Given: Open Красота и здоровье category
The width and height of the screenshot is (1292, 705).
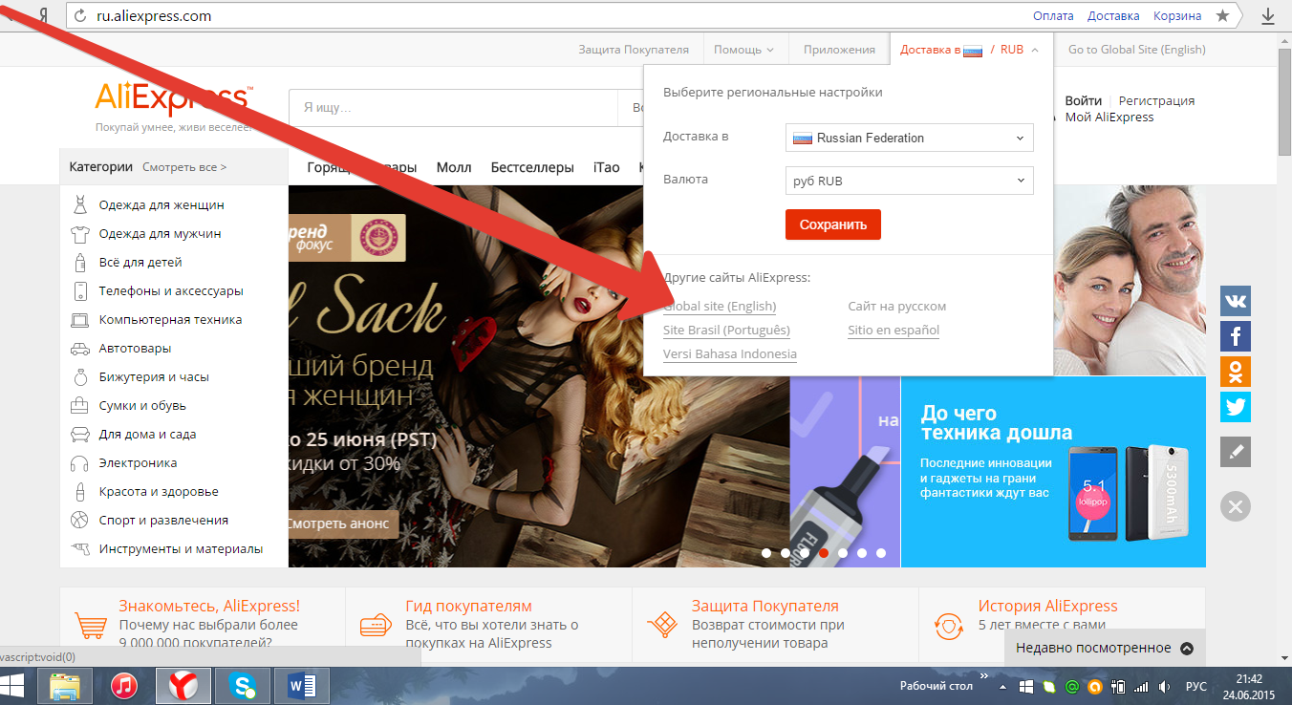Looking at the screenshot, I should tap(159, 491).
